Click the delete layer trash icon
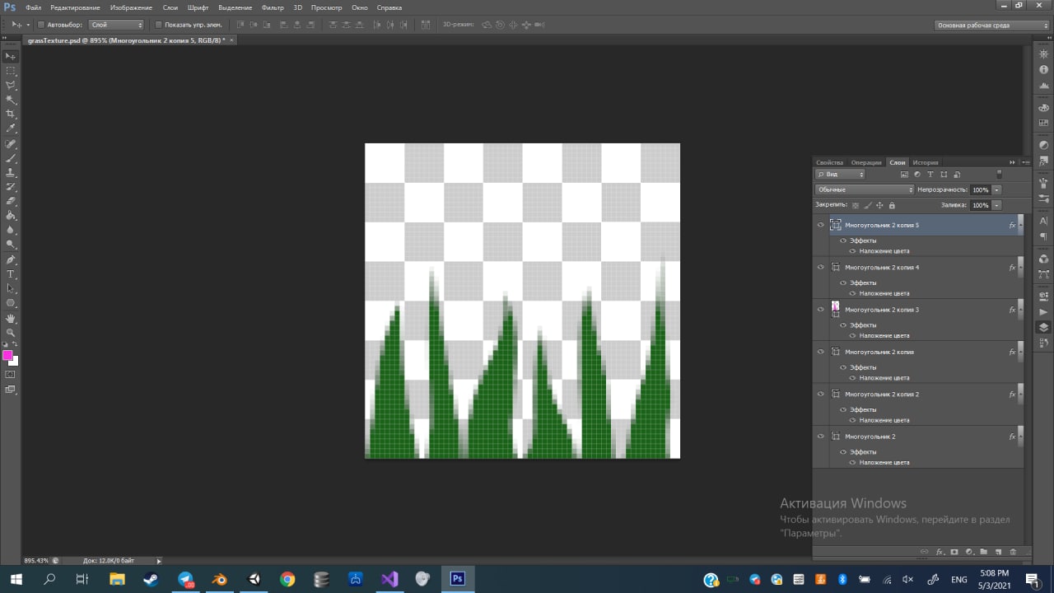Viewport: 1054px width, 593px height. tap(1013, 552)
